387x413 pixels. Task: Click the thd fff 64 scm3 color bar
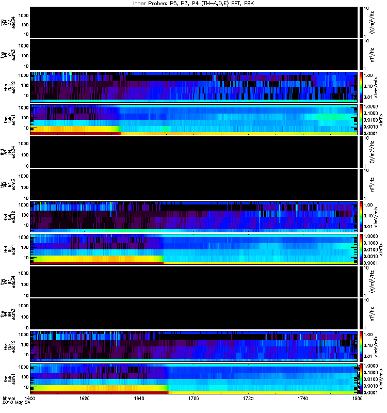pyautogui.click(x=361, y=184)
